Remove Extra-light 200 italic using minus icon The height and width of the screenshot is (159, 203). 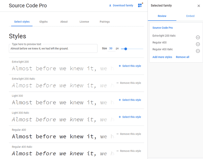198,37
